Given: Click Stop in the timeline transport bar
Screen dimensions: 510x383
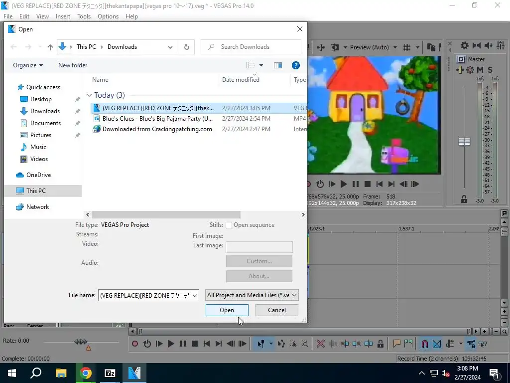Looking at the screenshot, I should tap(195, 344).
